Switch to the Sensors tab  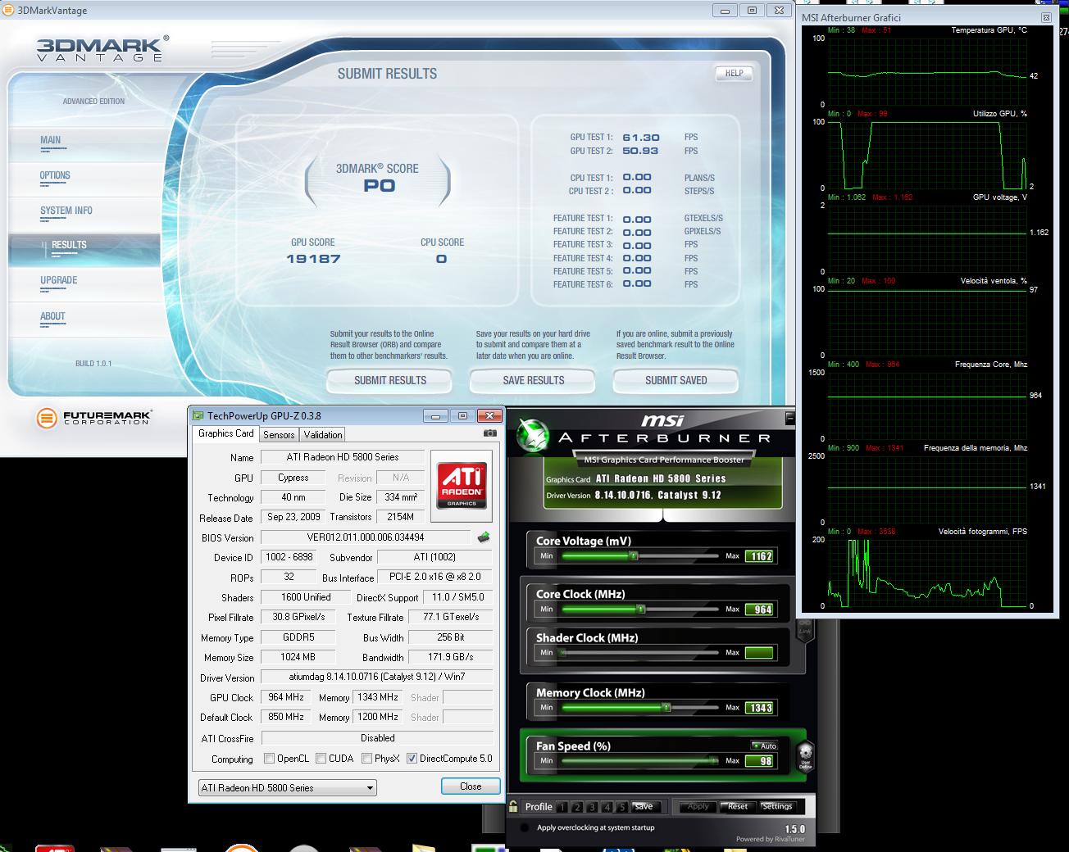click(x=279, y=435)
